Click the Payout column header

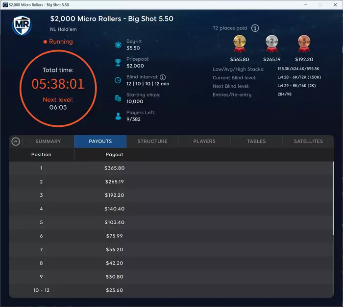click(x=114, y=155)
